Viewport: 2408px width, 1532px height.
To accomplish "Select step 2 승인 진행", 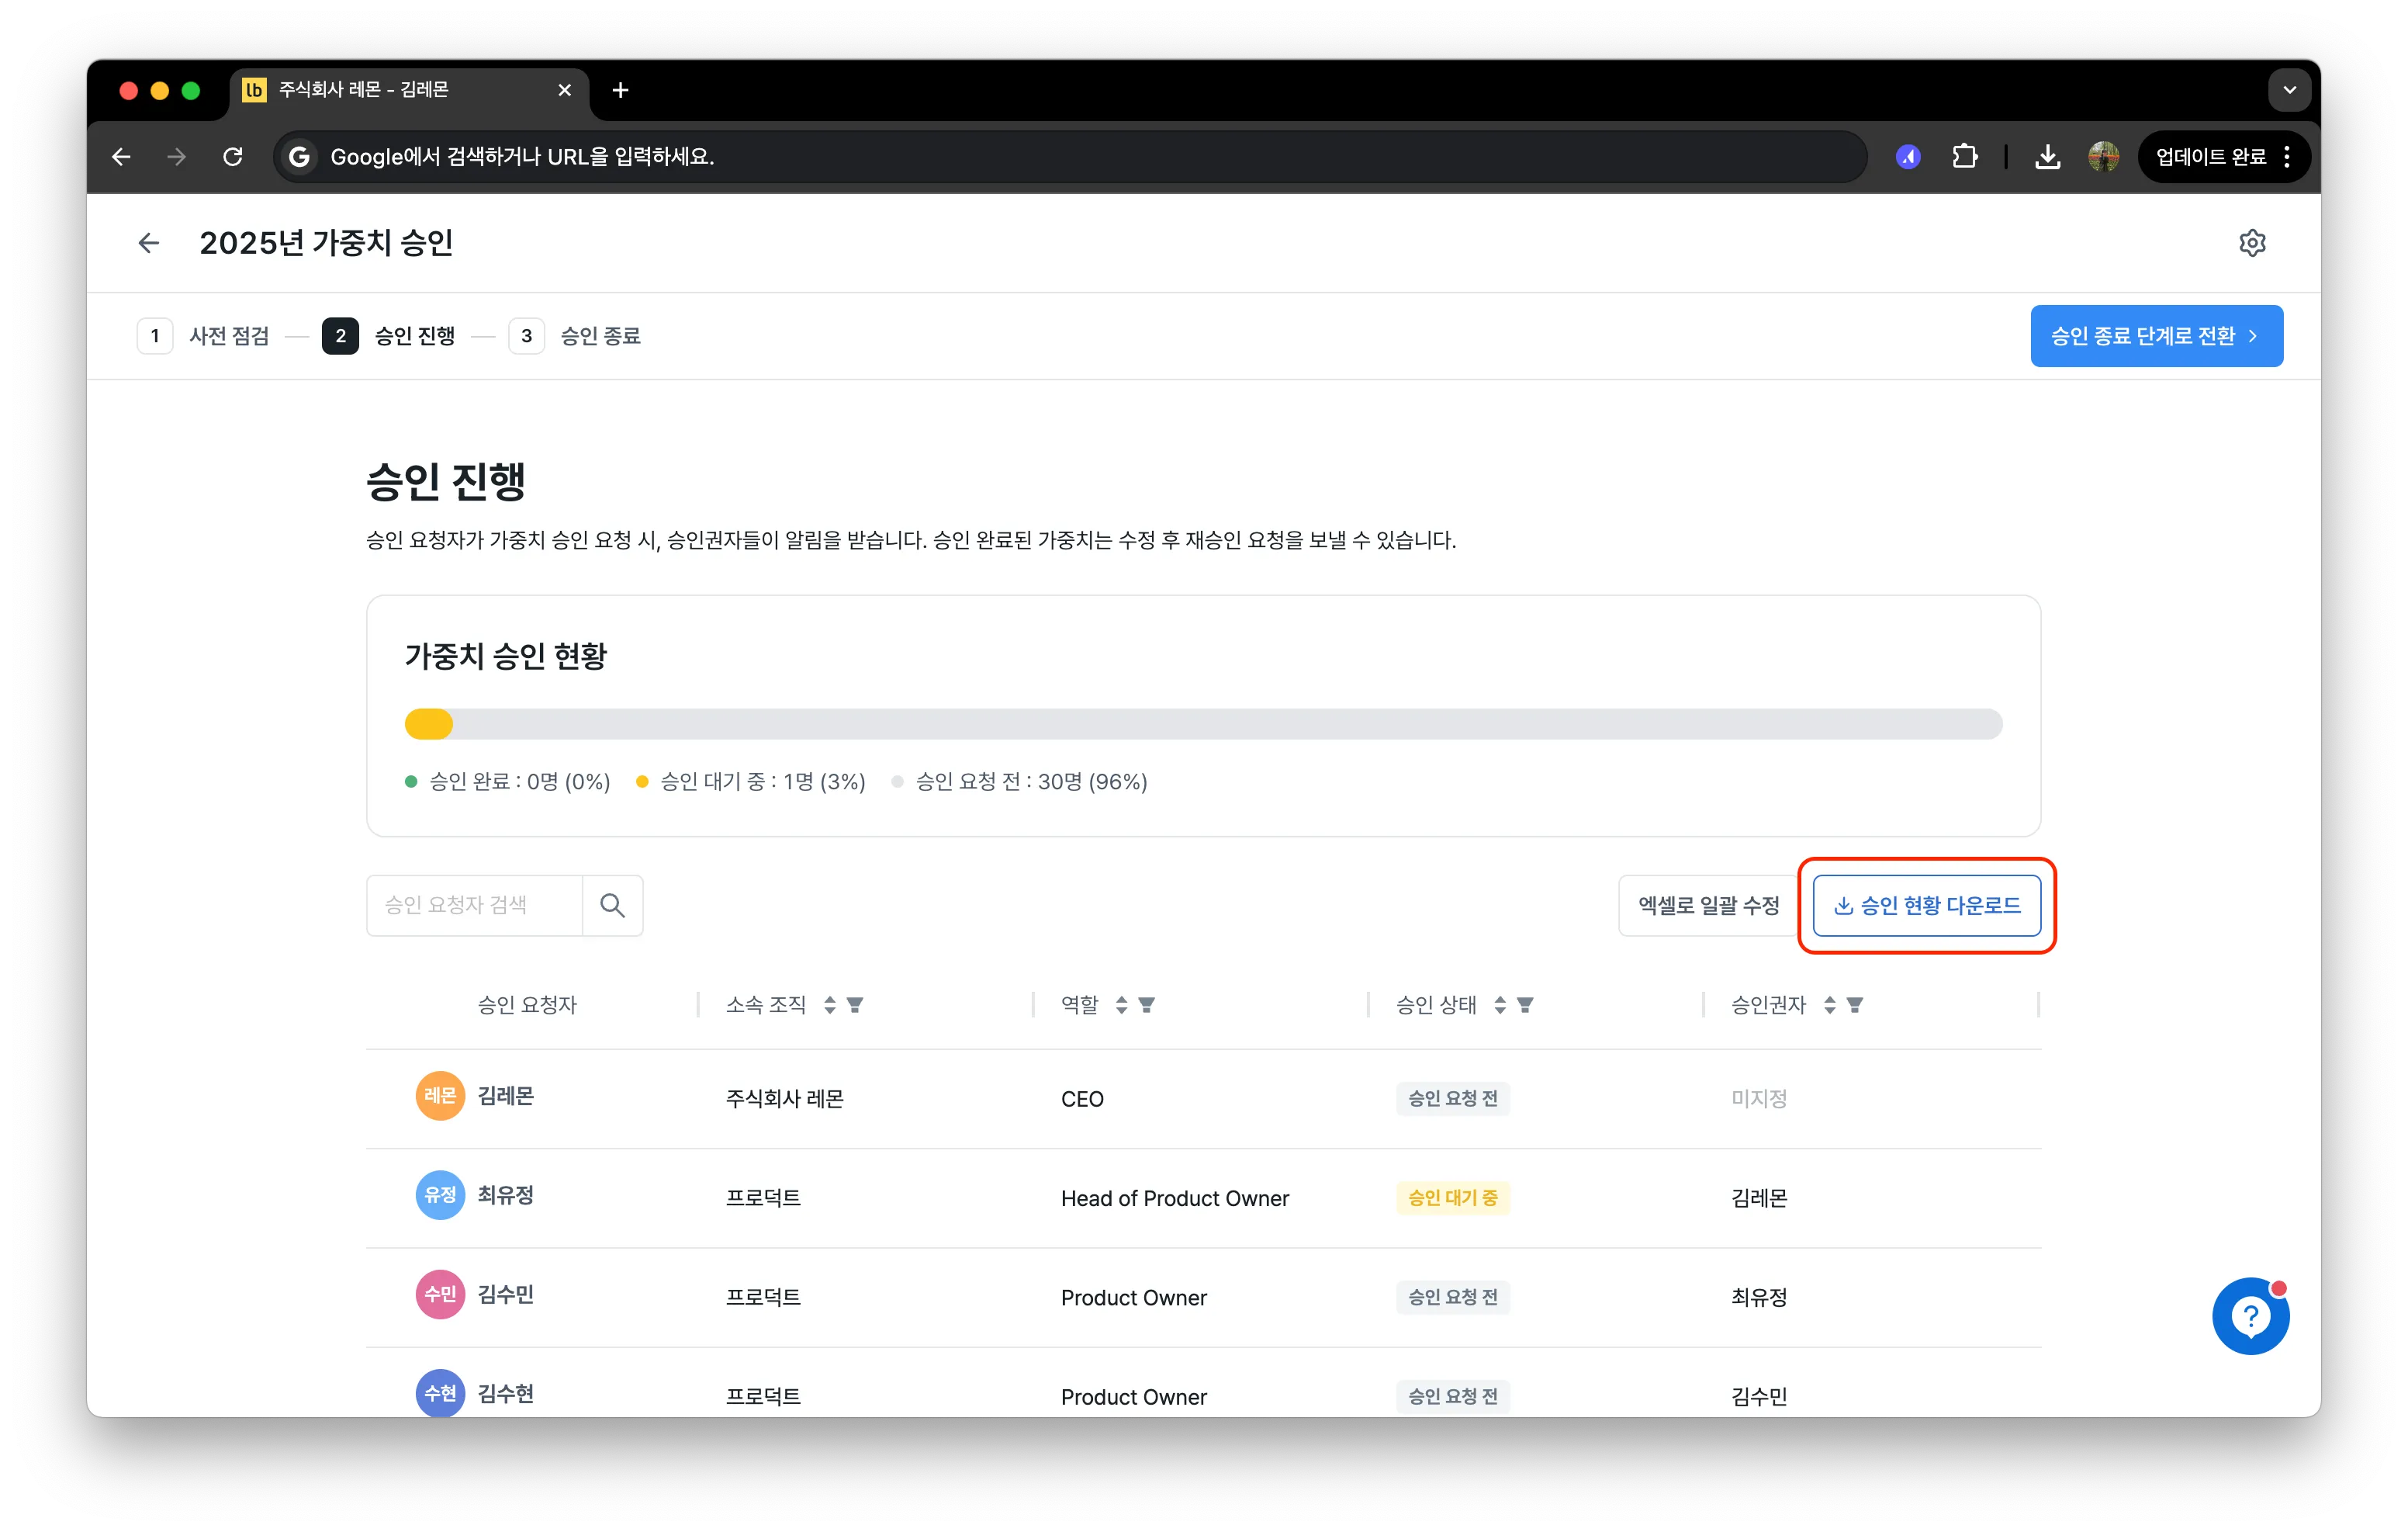I will 388,336.
